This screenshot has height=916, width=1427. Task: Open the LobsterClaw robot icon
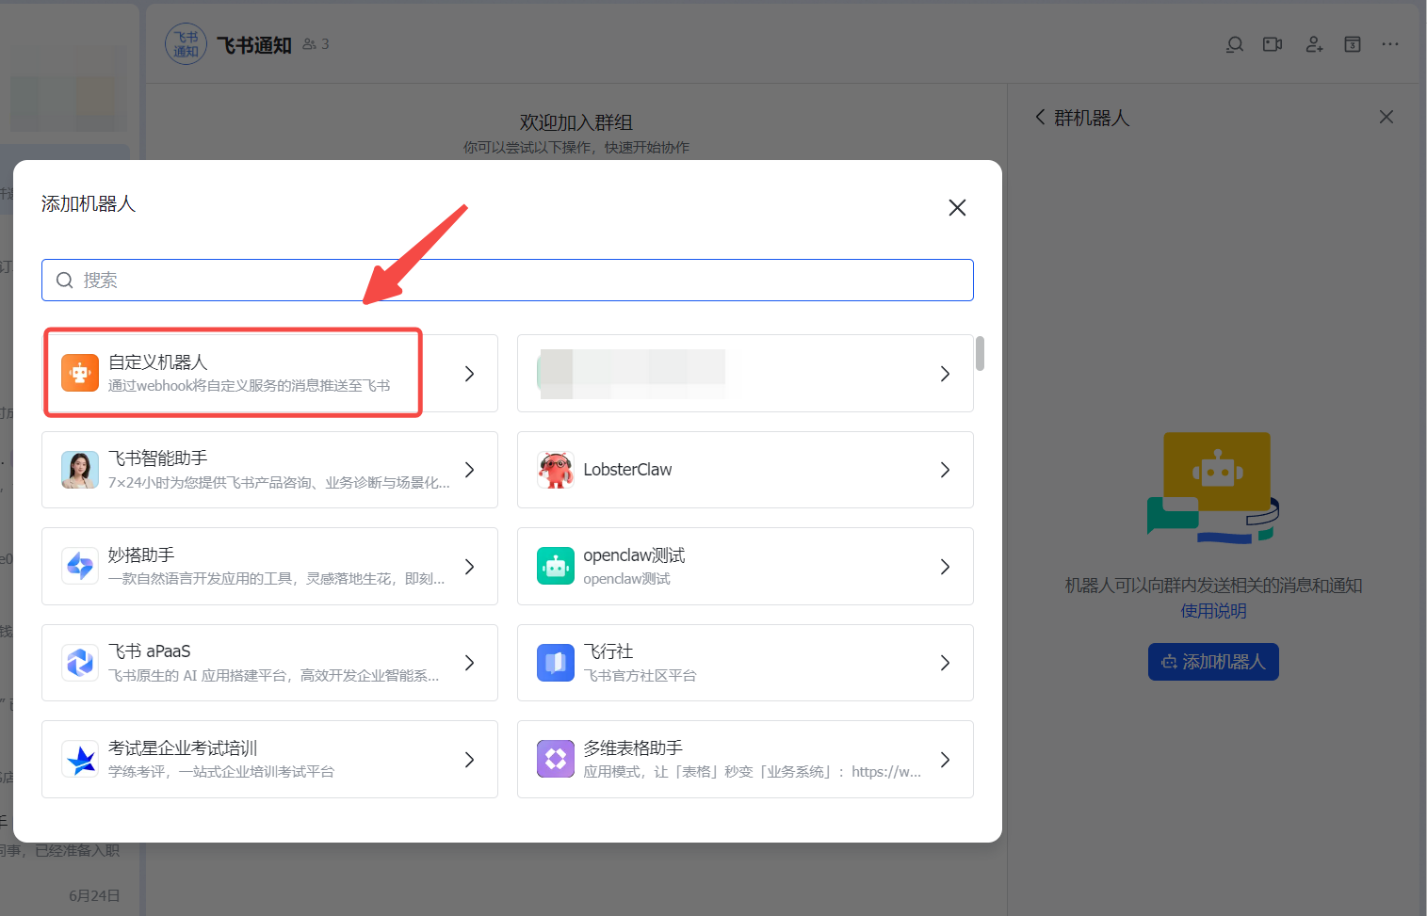(x=556, y=470)
